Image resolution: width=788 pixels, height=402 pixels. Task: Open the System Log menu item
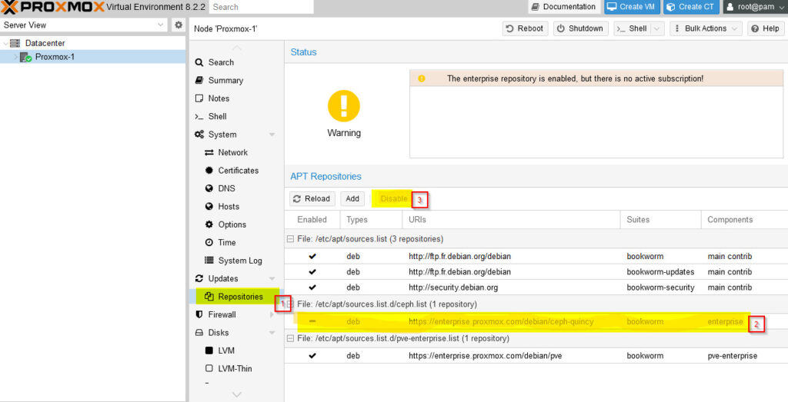click(240, 261)
